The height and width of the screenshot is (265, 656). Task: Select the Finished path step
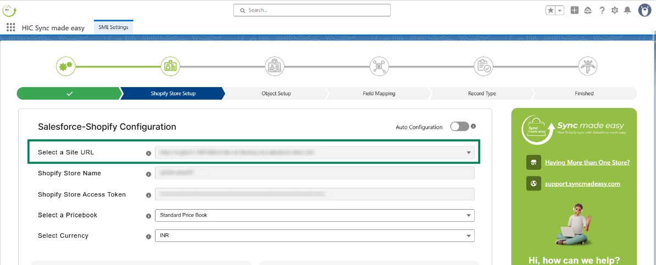point(584,93)
